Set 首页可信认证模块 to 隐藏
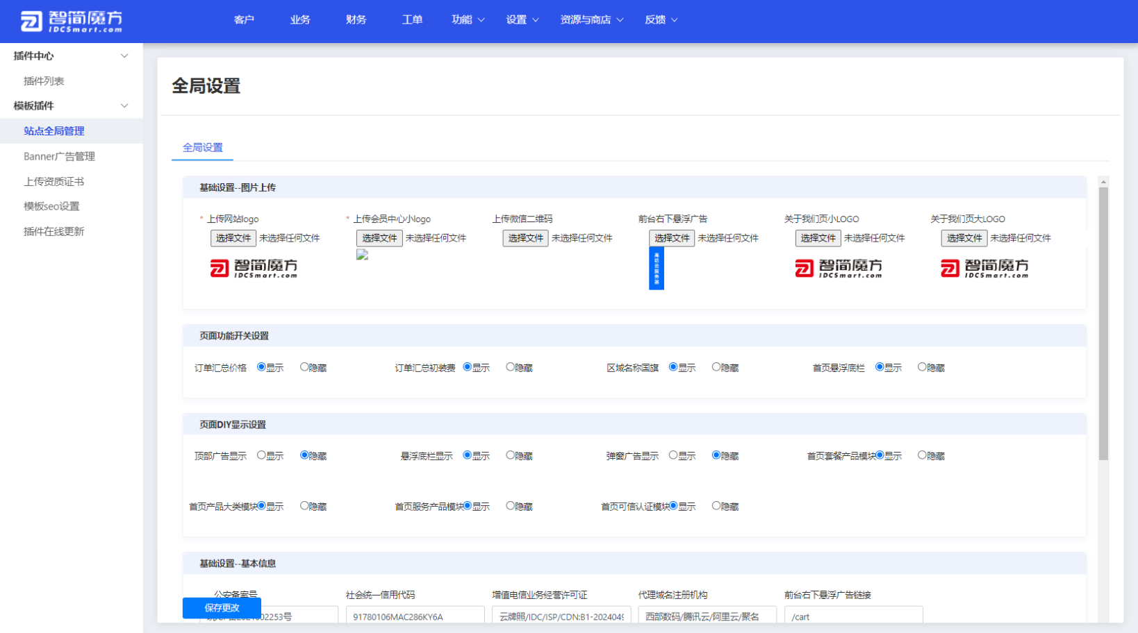 (716, 506)
